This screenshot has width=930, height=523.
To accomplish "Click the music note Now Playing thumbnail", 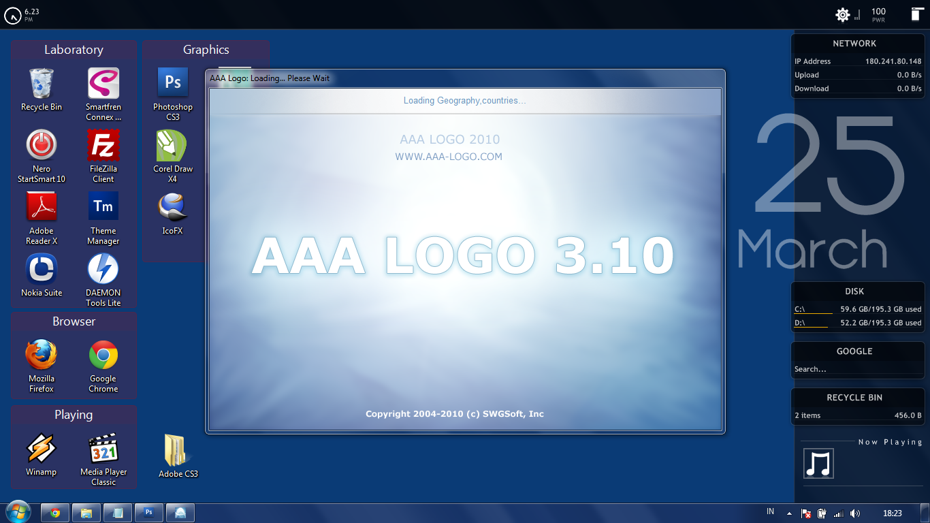I will pos(818,464).
